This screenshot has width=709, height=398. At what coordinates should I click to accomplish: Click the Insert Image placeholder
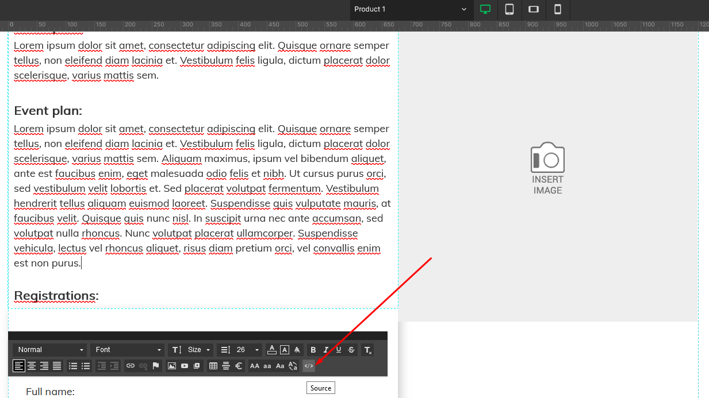pyautogui.click(x=547, y=168)
